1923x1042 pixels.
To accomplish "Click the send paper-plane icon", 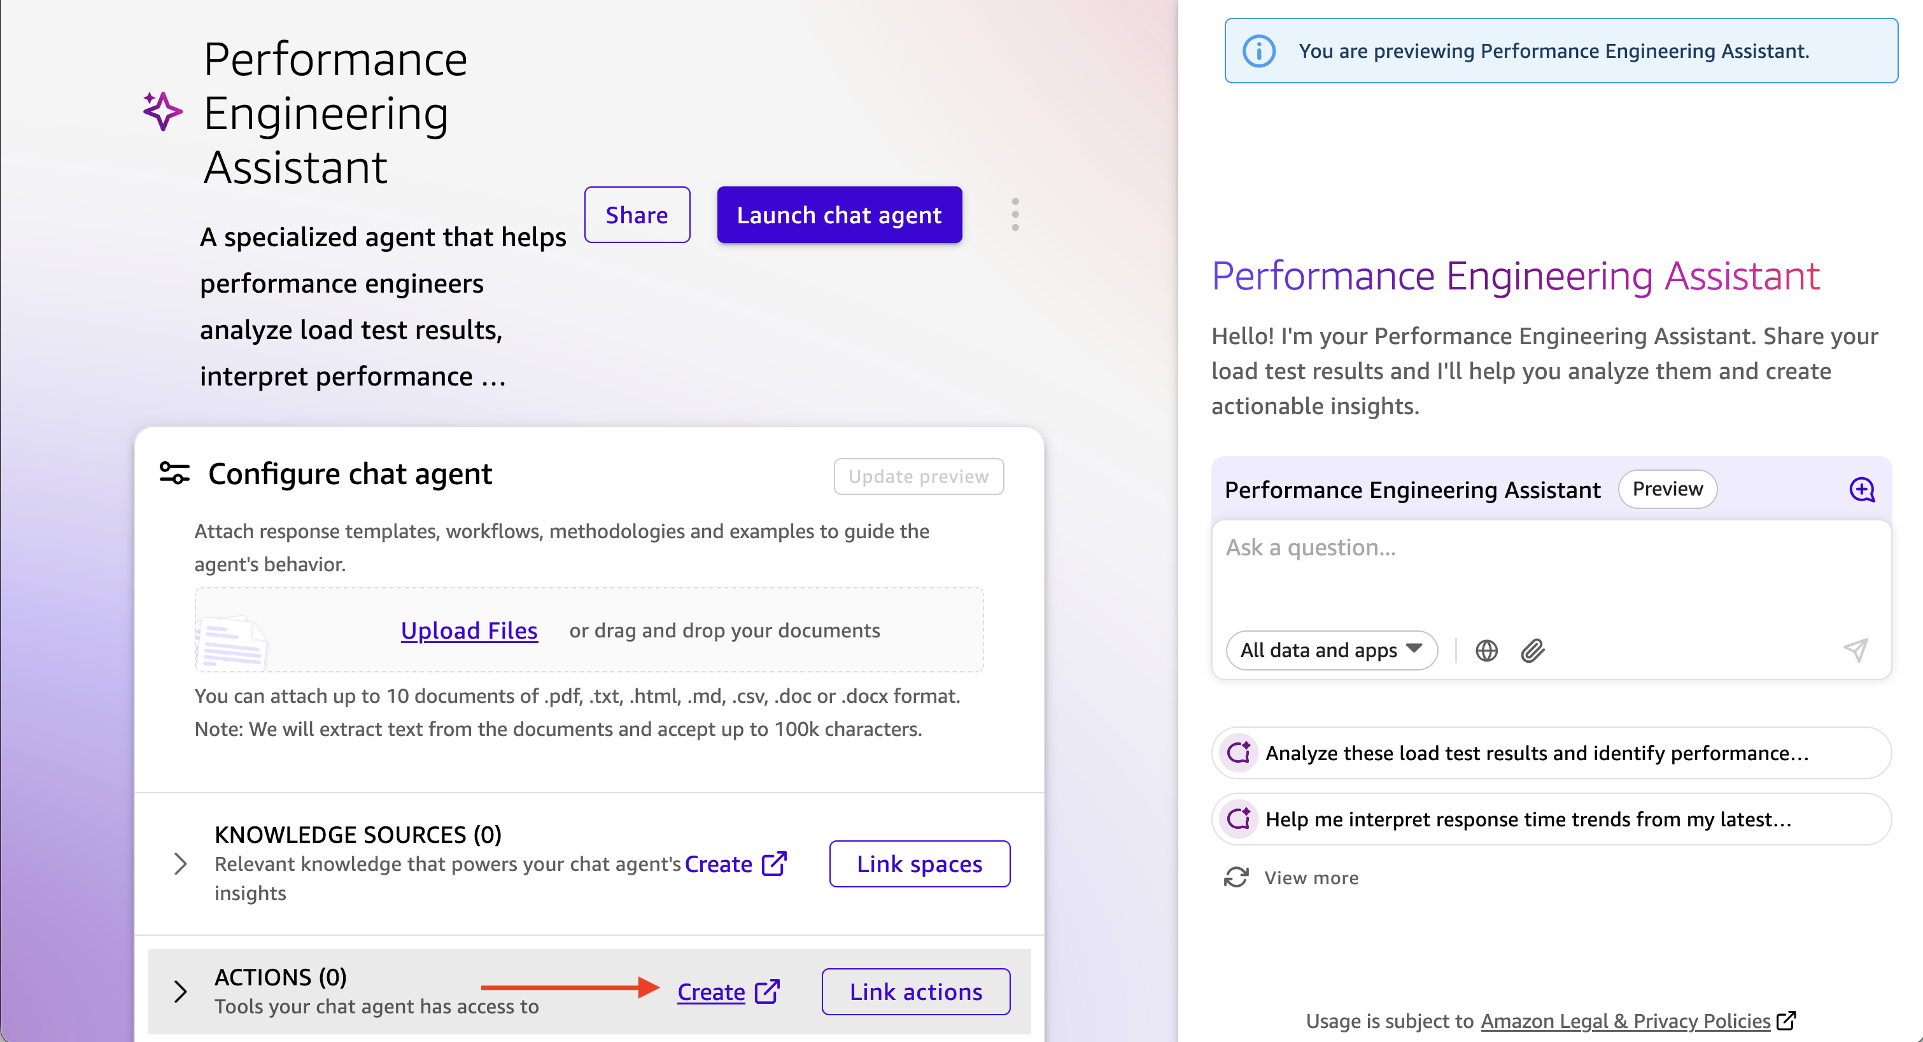I will pos(1857,650).
